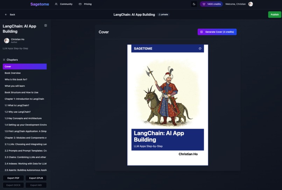Open 2.2 Prompts and Prompt Templates
The width and height of the screenshot is (282, 190).
pyautogui.click(x=24, y=151)
